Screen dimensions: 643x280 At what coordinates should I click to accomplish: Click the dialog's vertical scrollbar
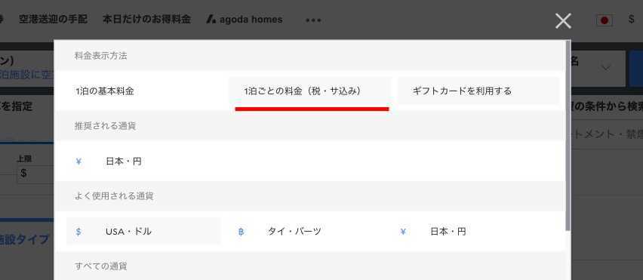tap(568, 135)
